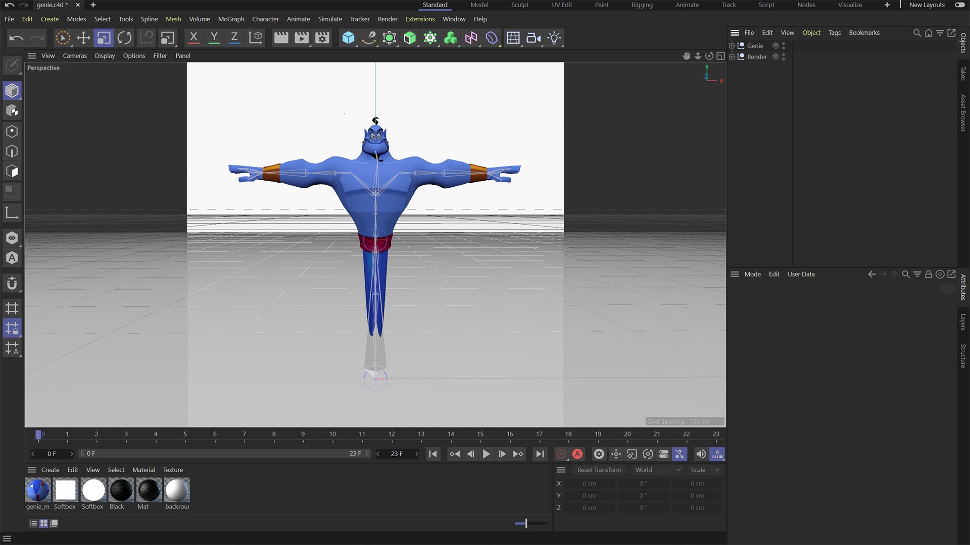970x545 pixels.
Task: Go to end of animation
Action: pos(540,454)
